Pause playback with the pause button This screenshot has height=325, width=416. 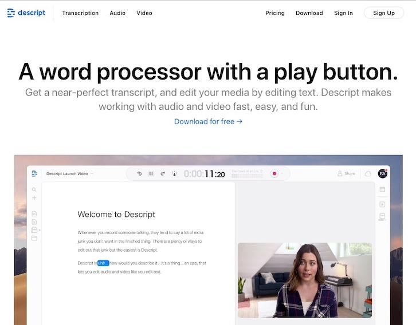[151, 174]
